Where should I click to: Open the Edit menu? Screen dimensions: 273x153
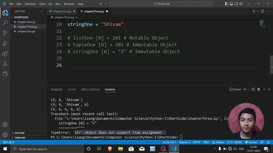point(19,4)
